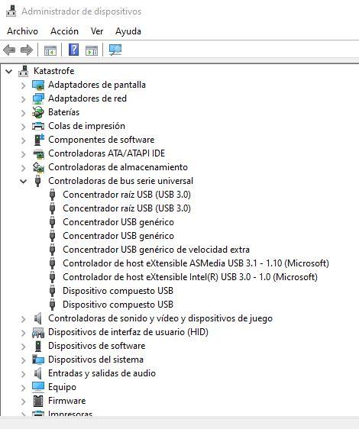This screenshot has height=429, width=359.
Task: Expand the Firmware node
Action: 23,402
